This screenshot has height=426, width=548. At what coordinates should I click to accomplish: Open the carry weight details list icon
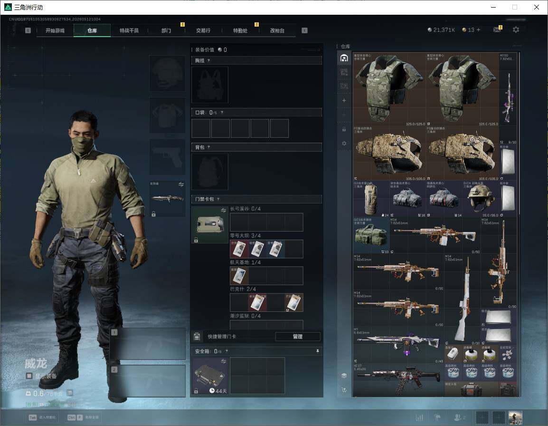pyautogui.click(x=70, y=393)
